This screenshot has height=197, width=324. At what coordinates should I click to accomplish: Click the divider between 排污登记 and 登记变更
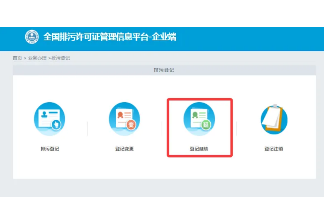click(87, 128)
